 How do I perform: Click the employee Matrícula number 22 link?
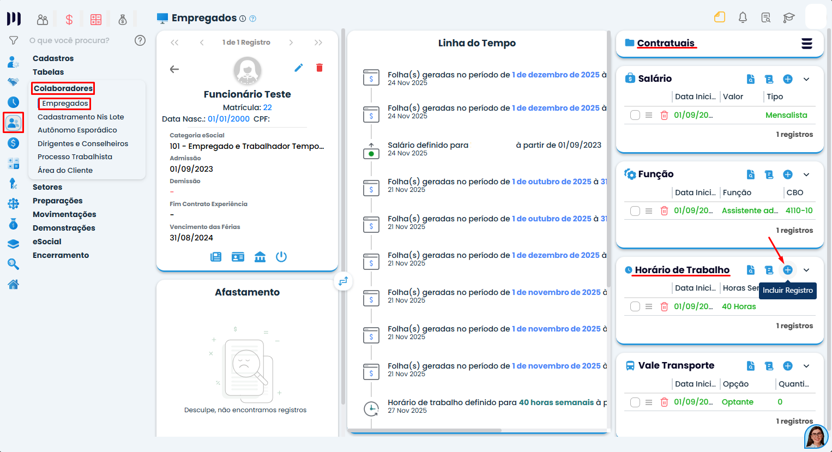pyautogui.click(x=267, y=107)
